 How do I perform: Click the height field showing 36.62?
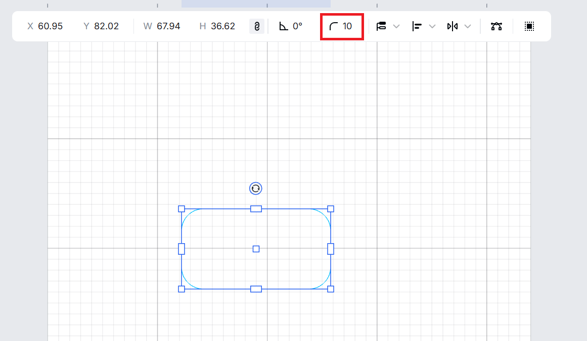[223, 26]
